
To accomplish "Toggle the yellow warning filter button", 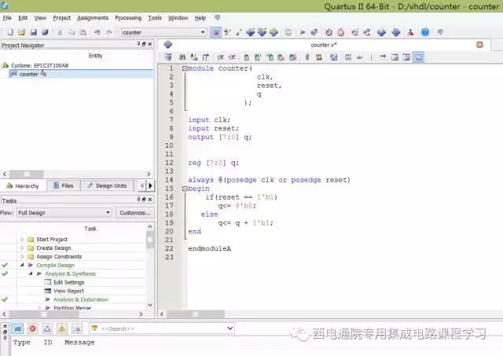I will click(62, 328).
